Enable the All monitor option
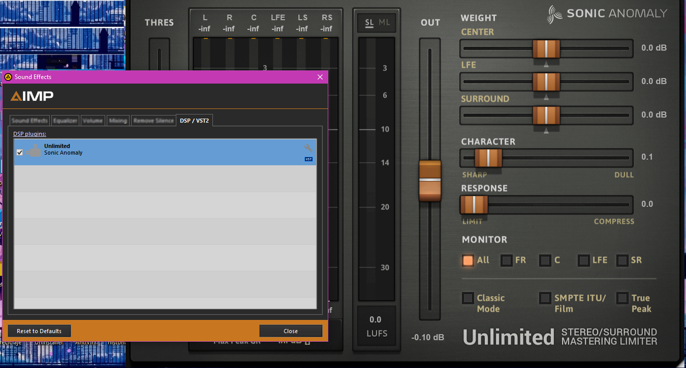Image resolution: width=686 pixels, height=368 pixels. click(468, 260)
